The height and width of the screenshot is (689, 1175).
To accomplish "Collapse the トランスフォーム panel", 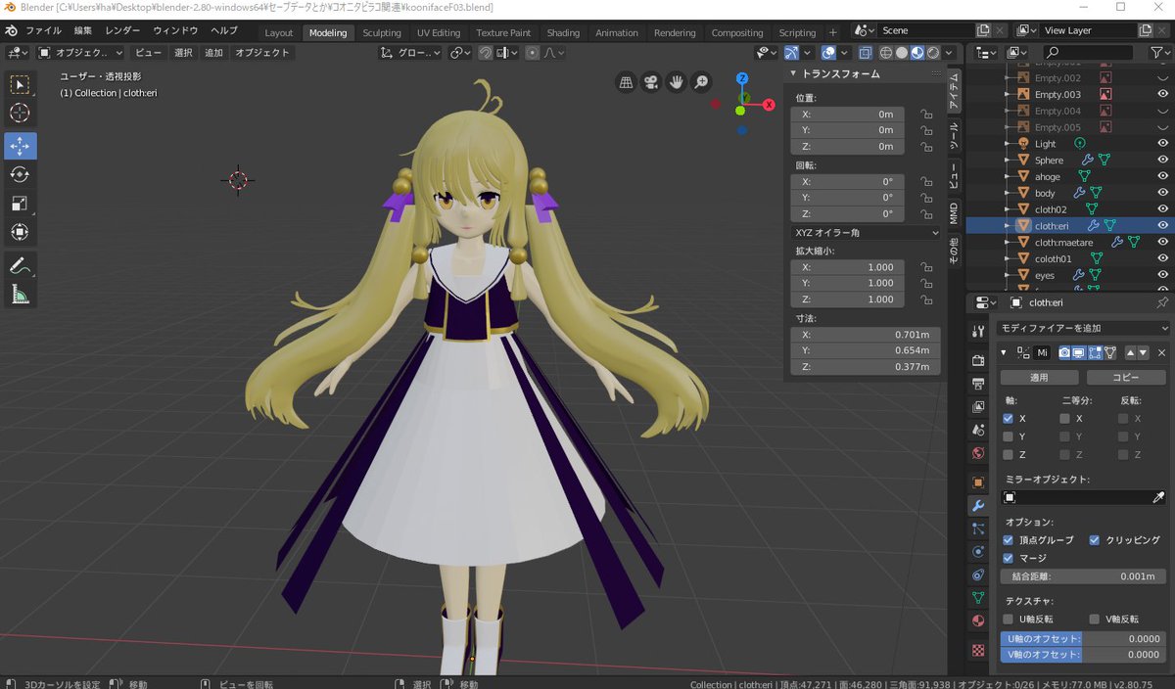I will tap(794, 74).
